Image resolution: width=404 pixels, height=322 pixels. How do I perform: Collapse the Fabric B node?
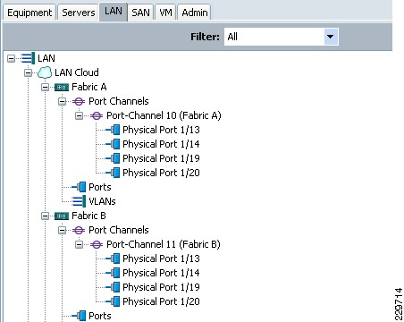(45, 216)
